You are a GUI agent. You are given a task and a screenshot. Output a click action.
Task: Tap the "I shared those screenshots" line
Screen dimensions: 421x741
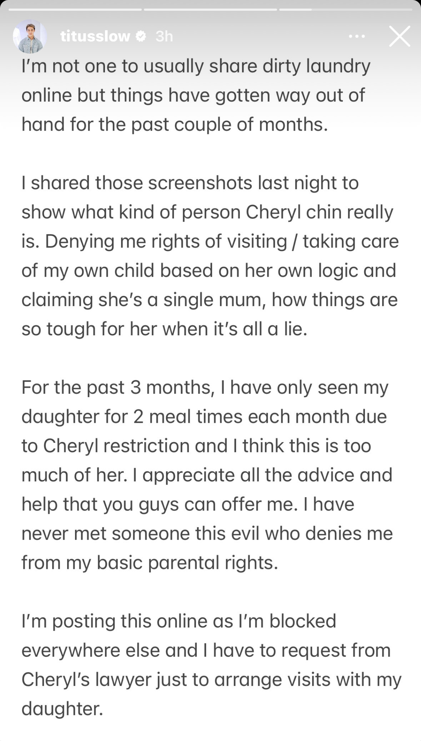tap(190, 183)
